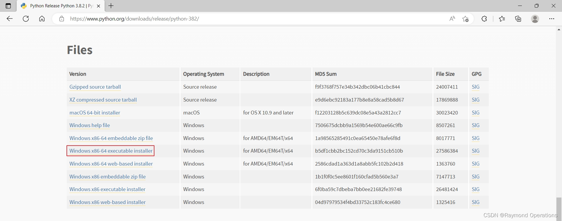The height and width of the screenshot is (221, 562).
Task: Close the Python Release Python 3.8.2 tab
Action: point(99,6)
